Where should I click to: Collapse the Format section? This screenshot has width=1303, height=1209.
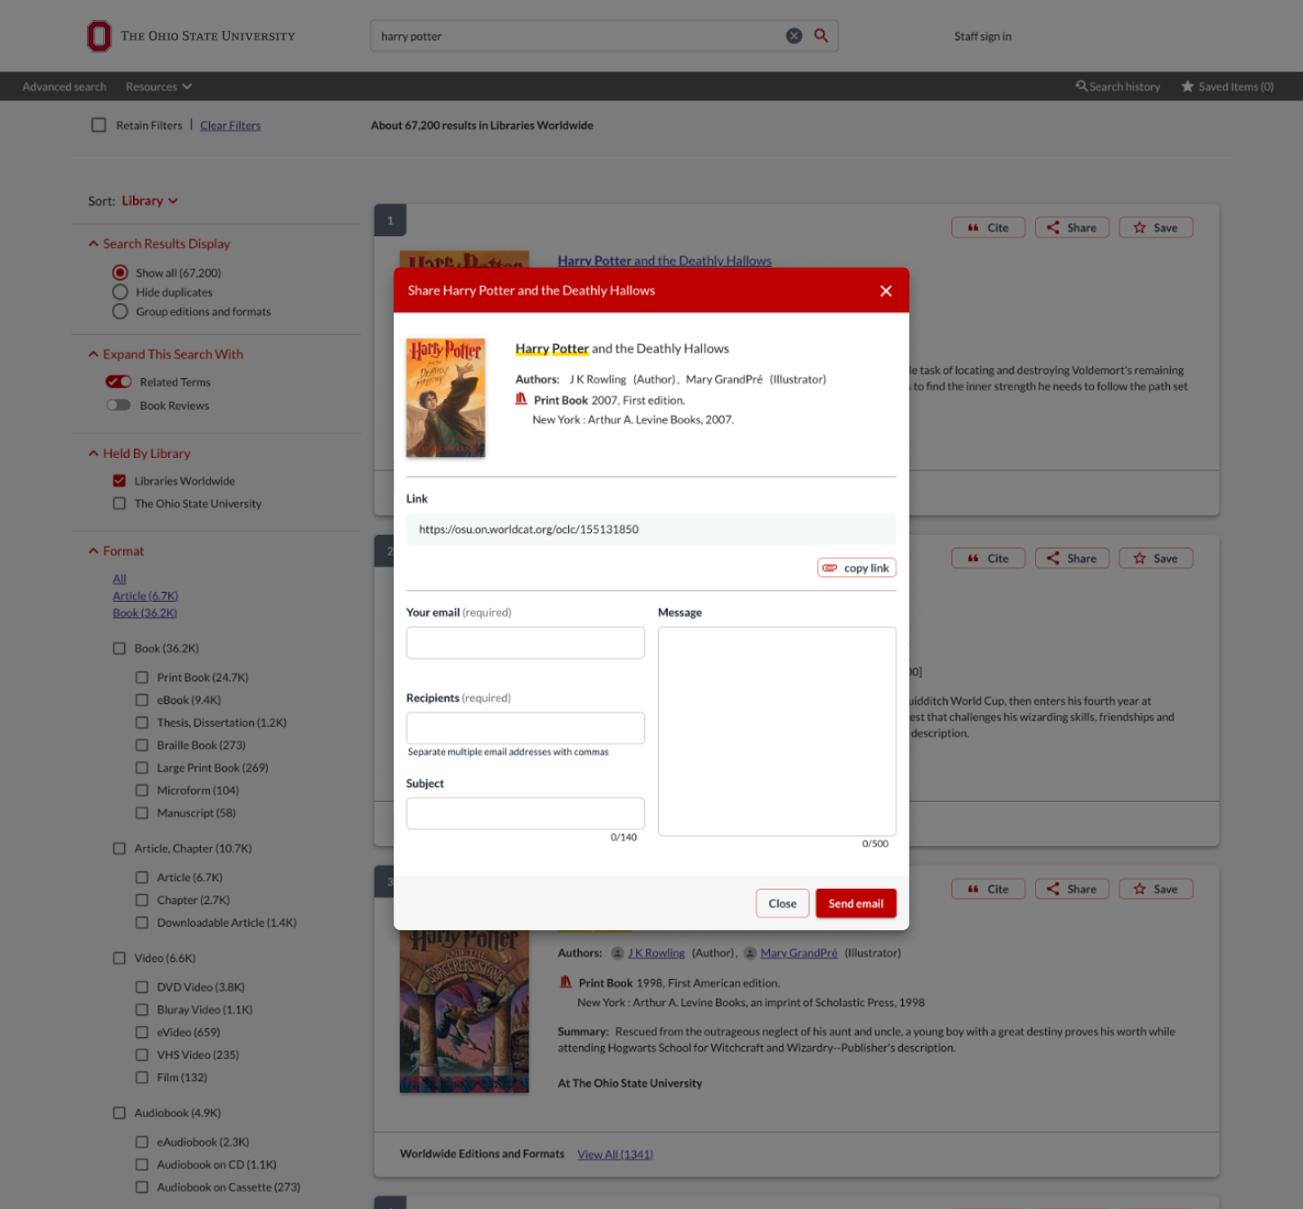[x=116, y=551]
